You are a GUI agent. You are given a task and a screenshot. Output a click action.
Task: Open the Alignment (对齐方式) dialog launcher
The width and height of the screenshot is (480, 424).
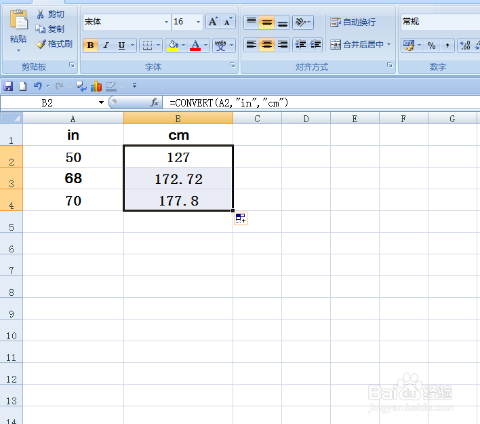390,65
